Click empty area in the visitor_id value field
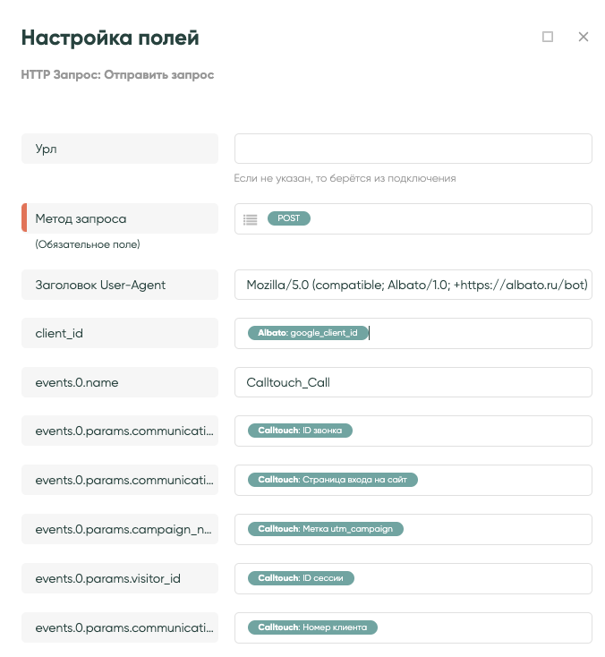 pyautogui.click(x=474, y=578)
